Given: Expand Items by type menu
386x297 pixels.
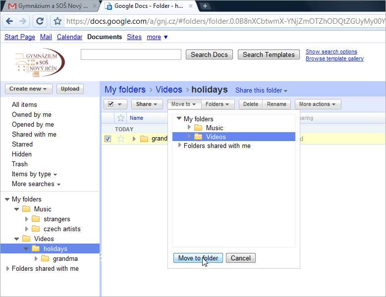Looking at the screenshot, I should [x=34, y=174].
